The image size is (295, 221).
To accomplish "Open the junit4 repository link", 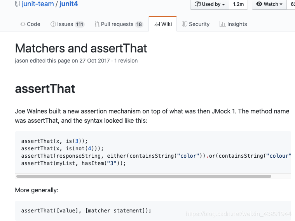I will [68, 4].
